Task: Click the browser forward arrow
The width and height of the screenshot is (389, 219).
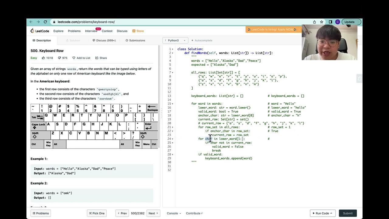Action: point(38,22)
